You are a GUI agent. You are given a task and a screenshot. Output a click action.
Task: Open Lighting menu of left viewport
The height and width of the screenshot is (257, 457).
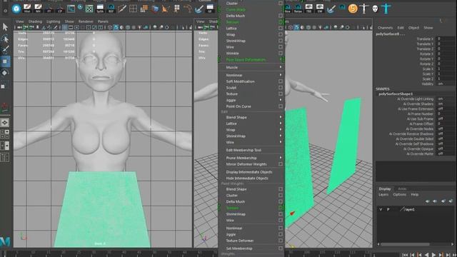pos(54,21)
